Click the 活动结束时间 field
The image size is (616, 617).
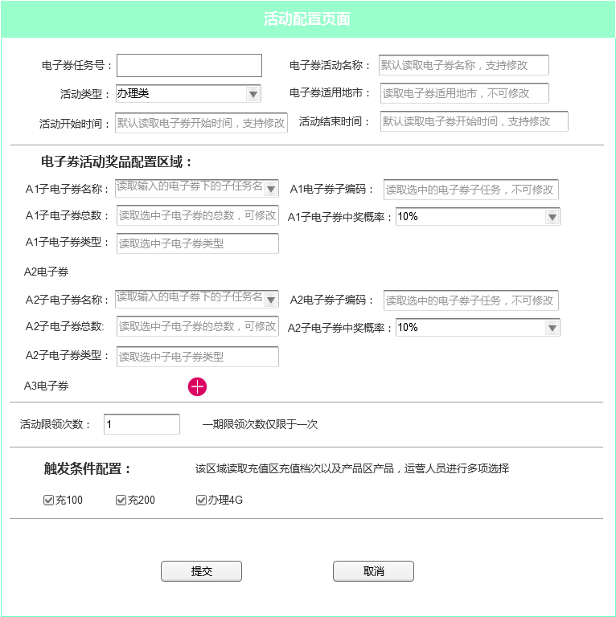point(474,121)
